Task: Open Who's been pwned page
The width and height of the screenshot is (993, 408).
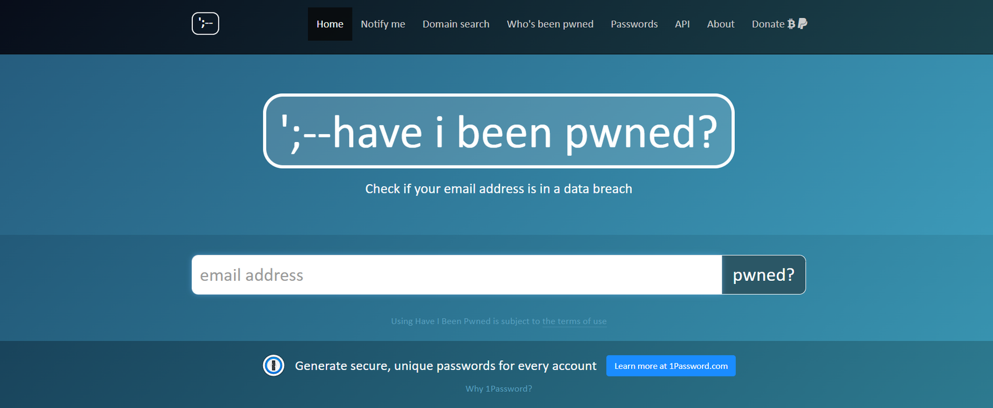Action: (550, 24)
